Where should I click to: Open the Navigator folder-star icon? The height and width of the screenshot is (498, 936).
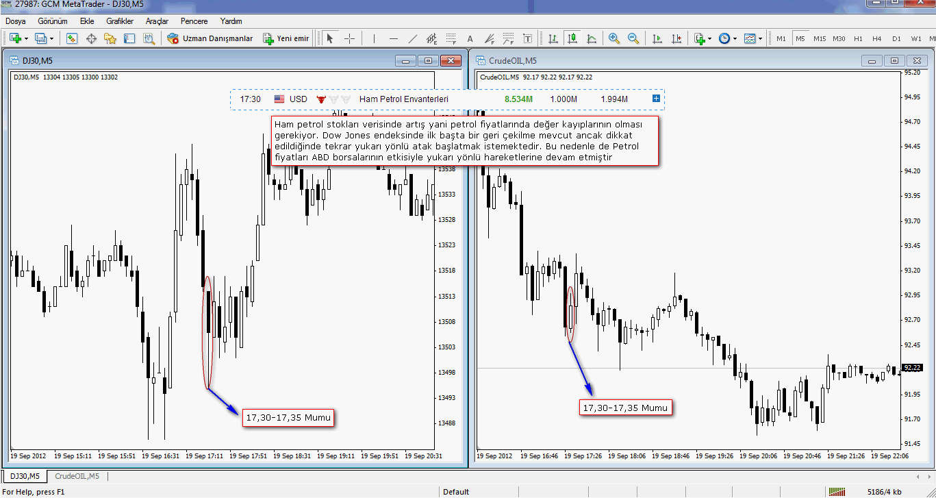point(110,38)
